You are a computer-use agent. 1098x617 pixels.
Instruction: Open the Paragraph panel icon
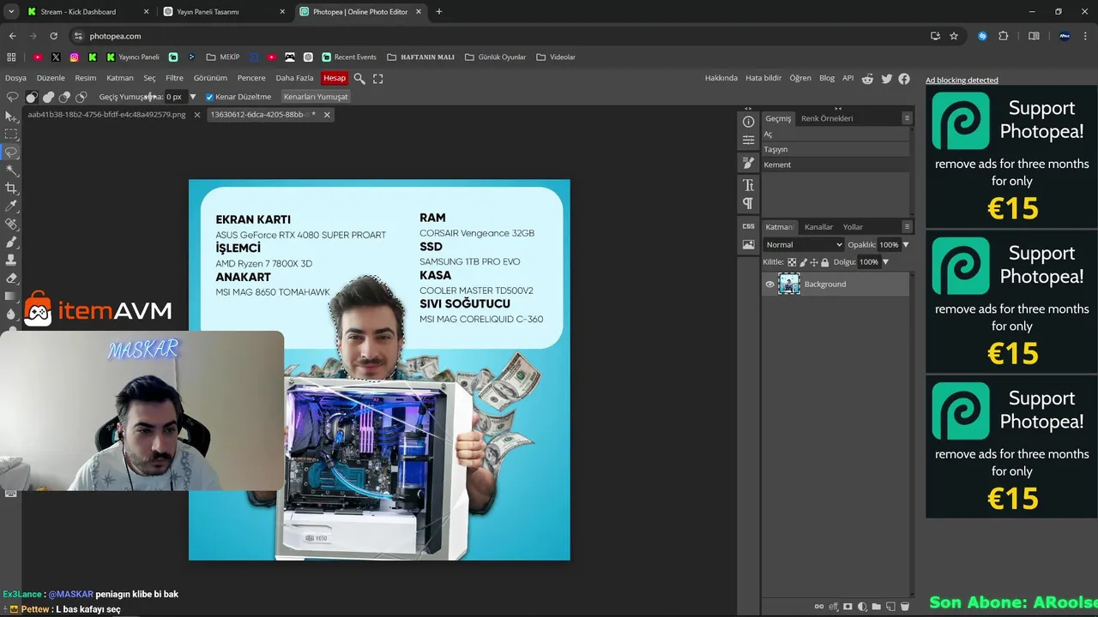coord(748,203)
